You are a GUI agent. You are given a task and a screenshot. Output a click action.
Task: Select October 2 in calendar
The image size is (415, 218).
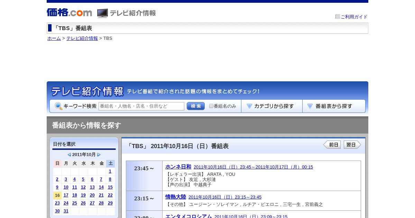pyautogui.click(x=57, y=179)
